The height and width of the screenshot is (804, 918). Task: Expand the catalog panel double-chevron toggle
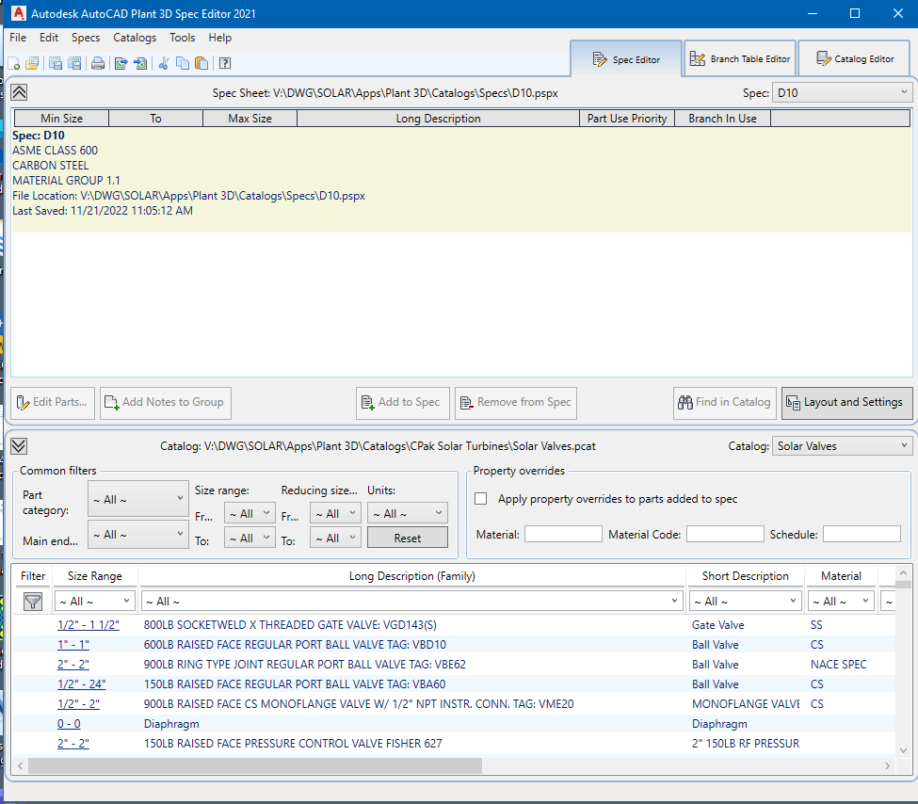(20, 446)
